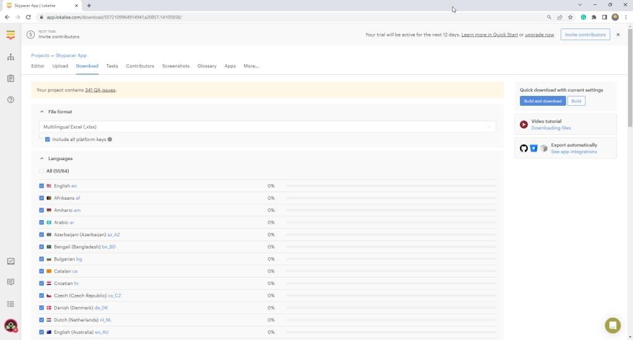Switch to the Contributors tab

(140, 66)
